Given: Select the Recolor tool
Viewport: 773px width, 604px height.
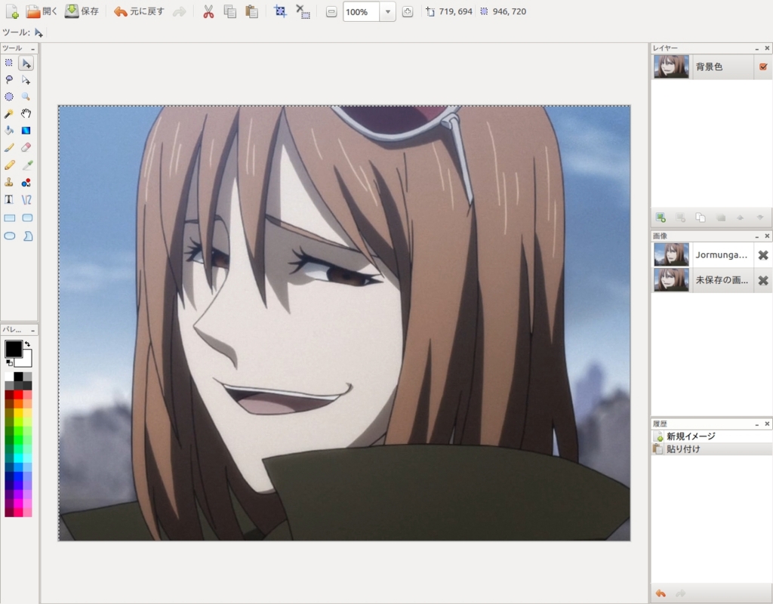Looking at the screenshot, I should tap(26, 183).
